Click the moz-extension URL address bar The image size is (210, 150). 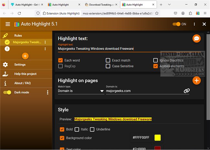click(118, 13)
